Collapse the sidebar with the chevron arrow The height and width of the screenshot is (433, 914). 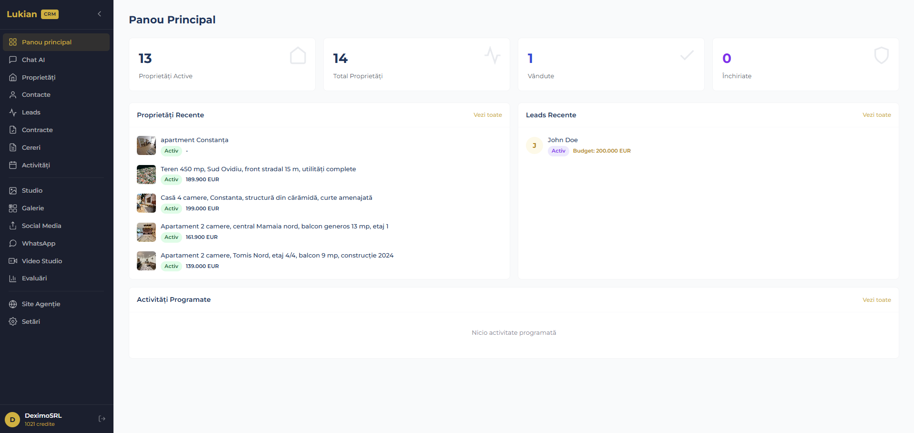[x=99, y=14]
